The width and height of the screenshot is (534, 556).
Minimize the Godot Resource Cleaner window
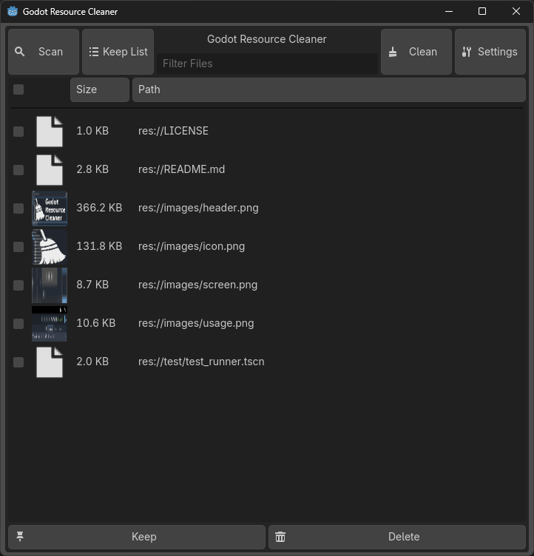[449, 11]
